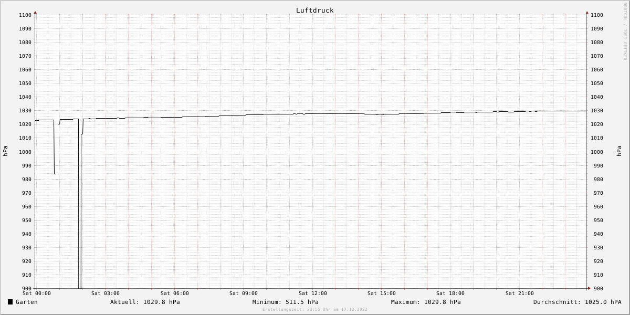Click the '1100' label on the left axis
The height and width of the screenshot is (315, 630).
click(x=25, y=15)
